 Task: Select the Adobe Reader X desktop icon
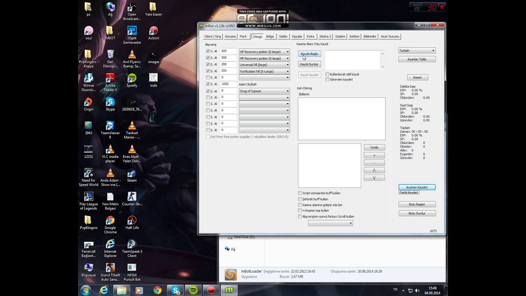(110, 83)
